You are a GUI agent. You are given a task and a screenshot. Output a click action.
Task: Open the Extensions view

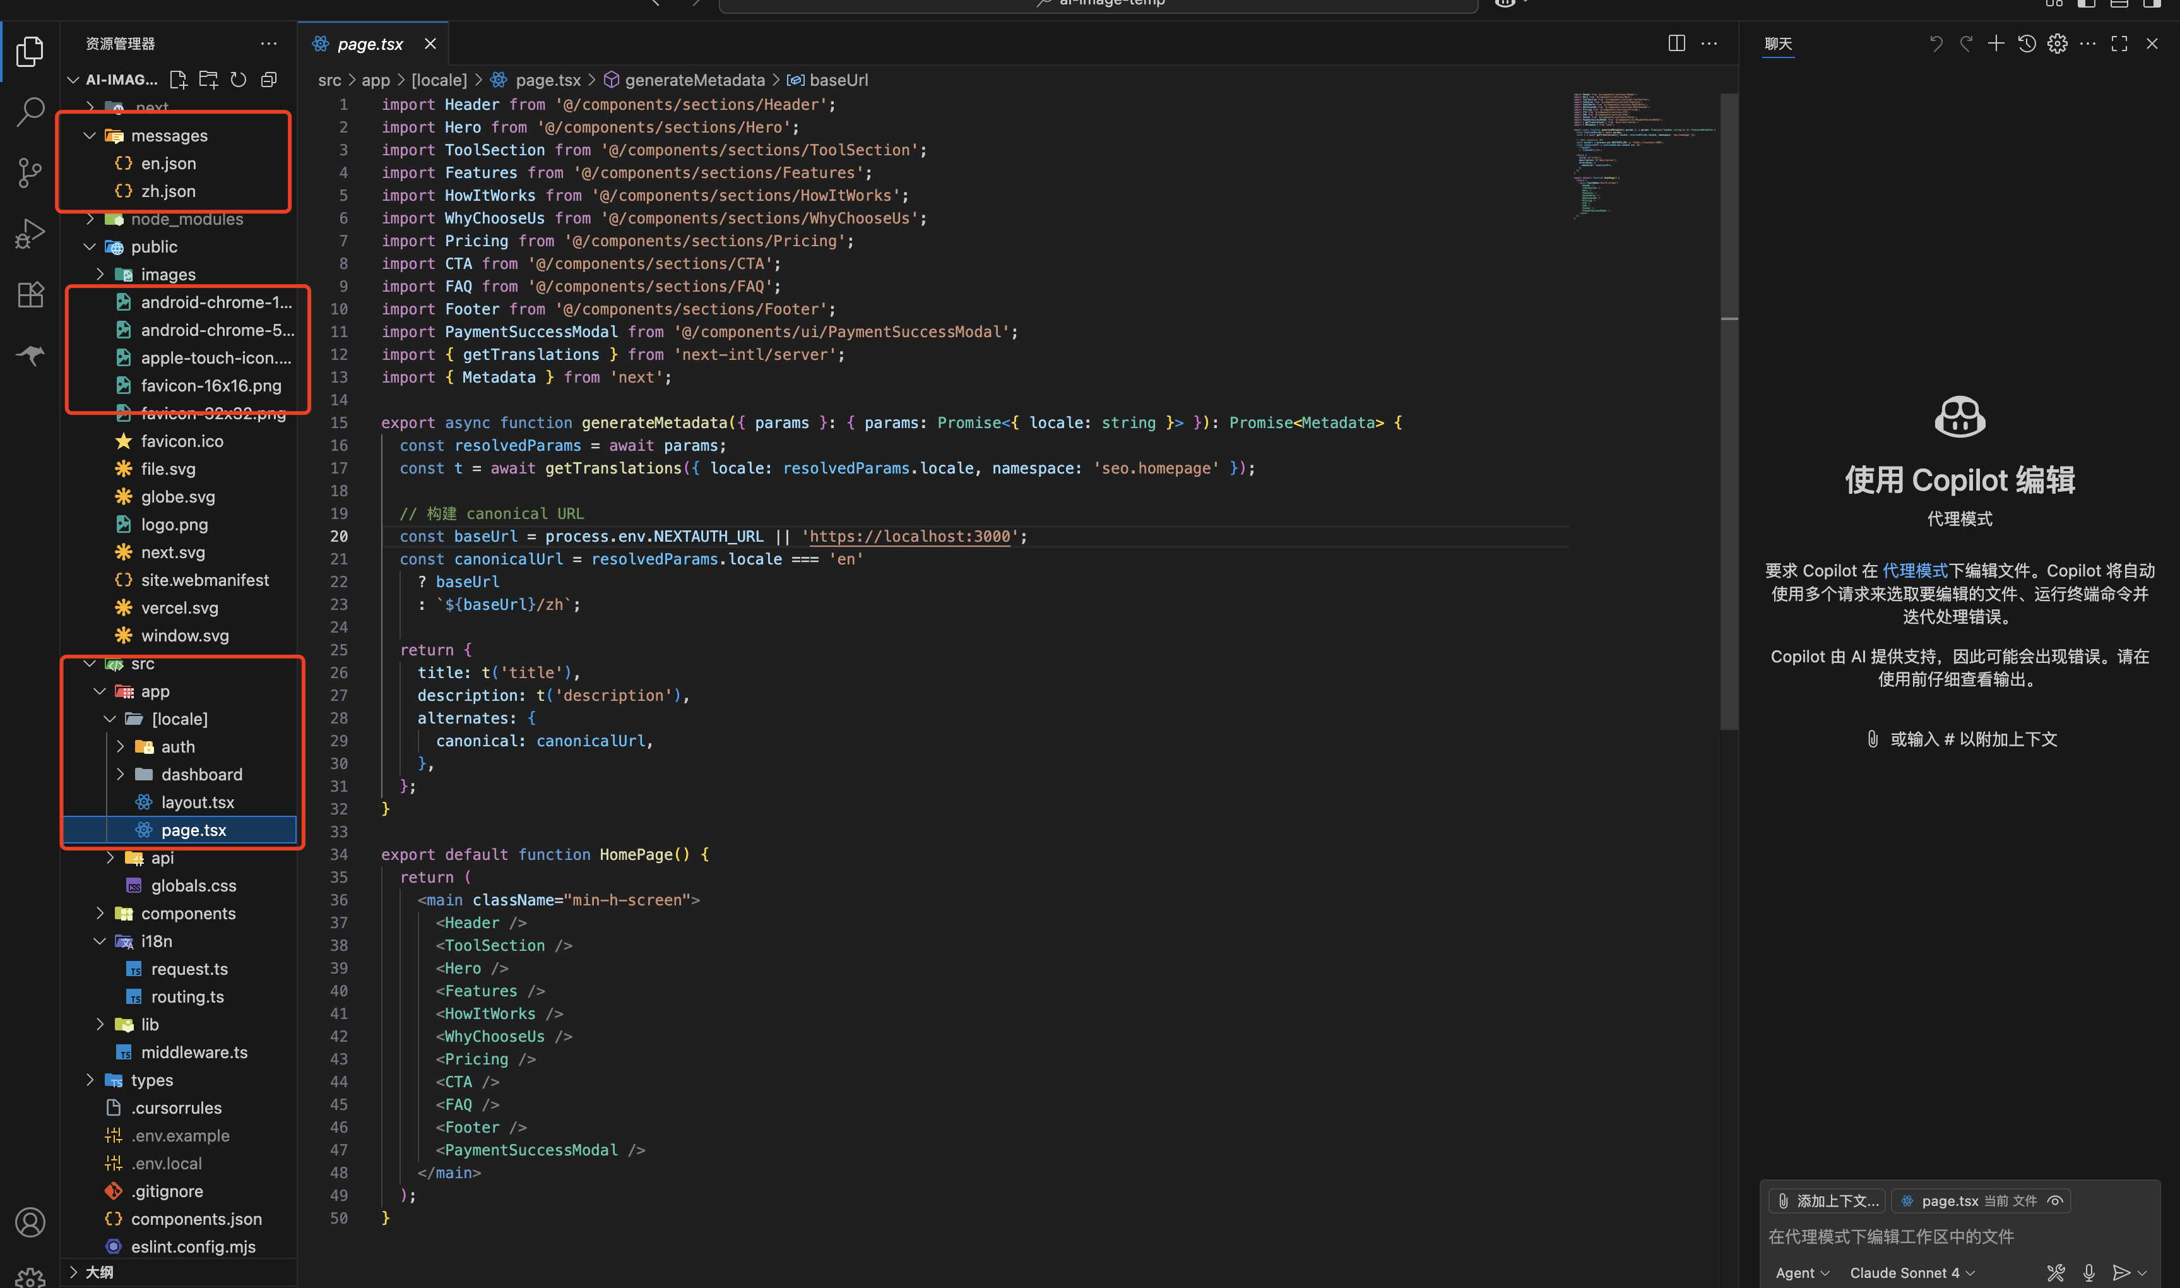[x=30, y=294]
